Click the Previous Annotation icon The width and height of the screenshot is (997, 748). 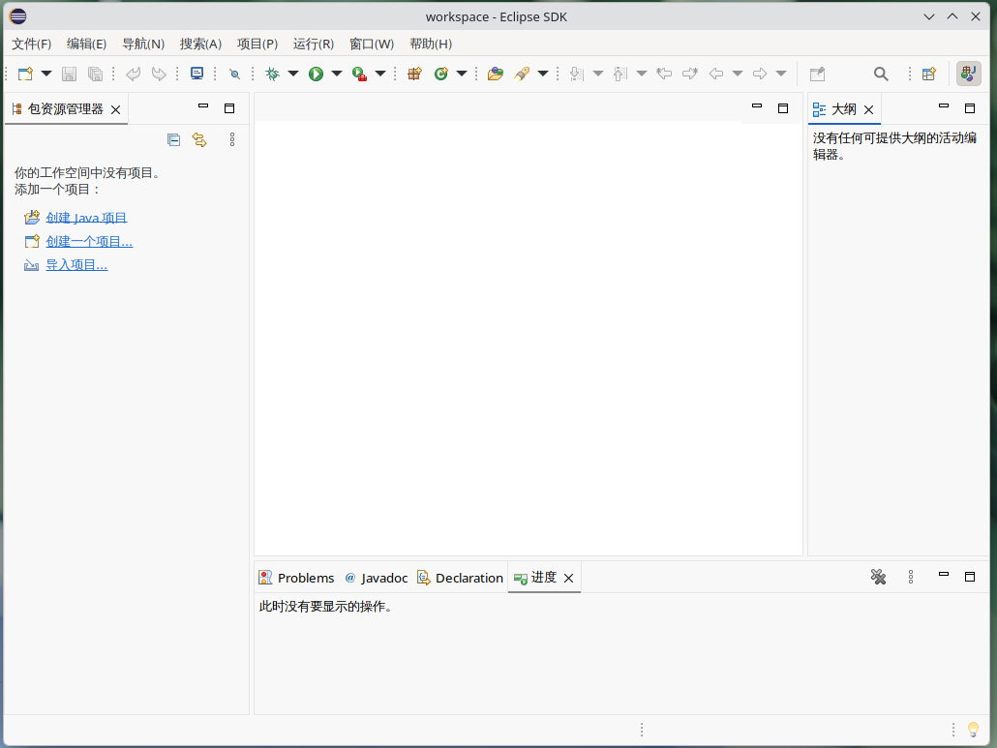pyautogui.click(x=620, y=74)
